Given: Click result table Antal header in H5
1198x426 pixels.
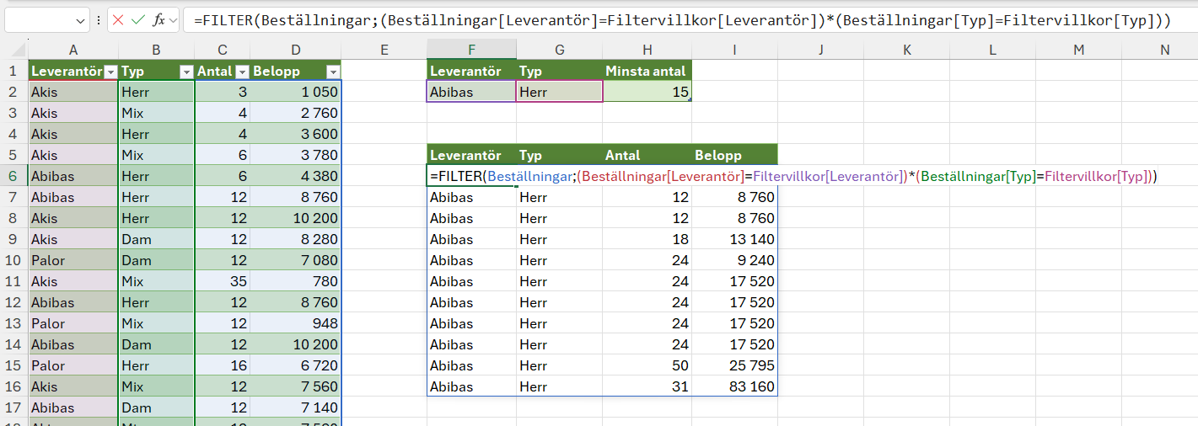Looking at the screenshot, I should (647, 155).
